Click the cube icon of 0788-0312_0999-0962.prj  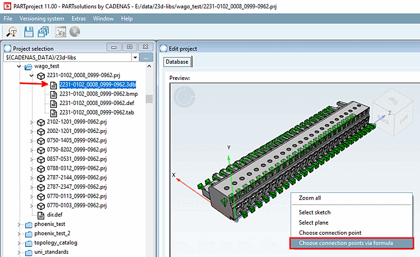(41, 169)
